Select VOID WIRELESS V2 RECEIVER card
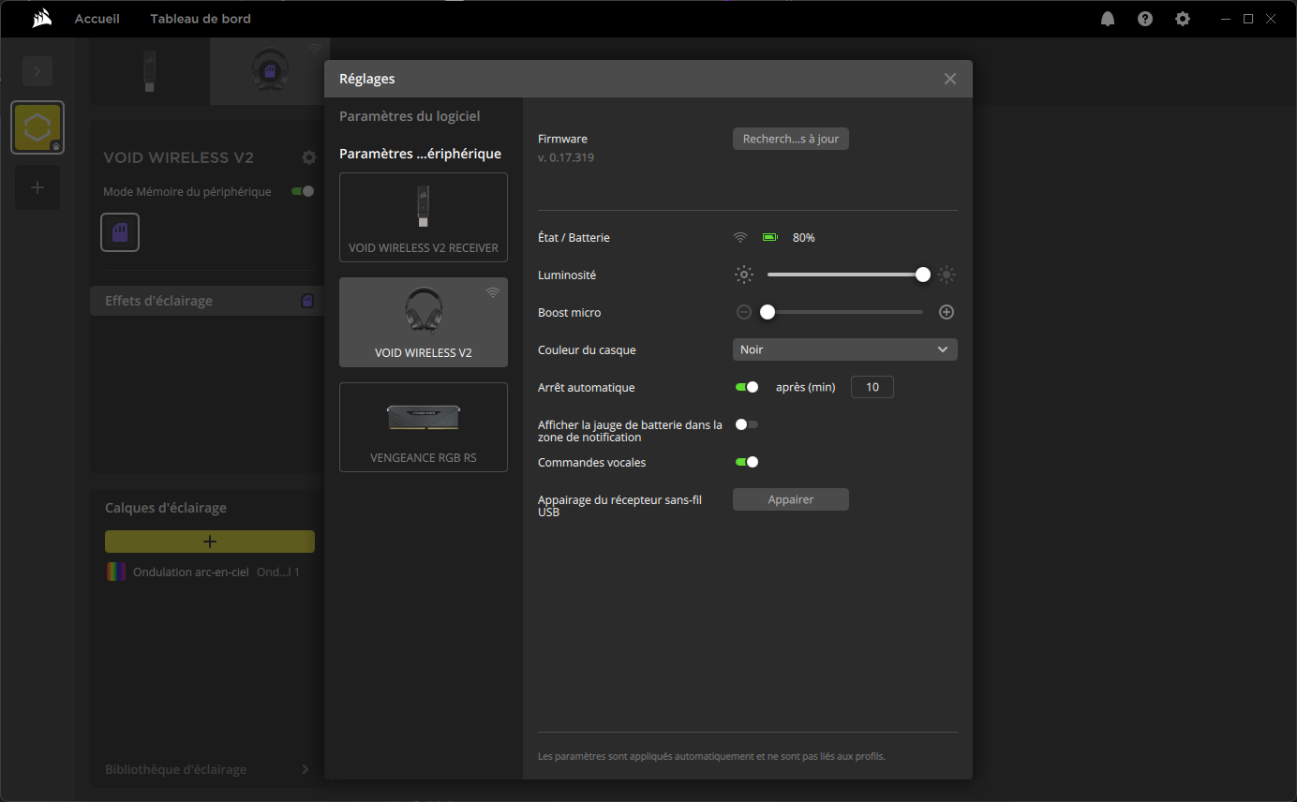Image resolution: width=1297 pixels, height=802 pixels. click(424, 217)
